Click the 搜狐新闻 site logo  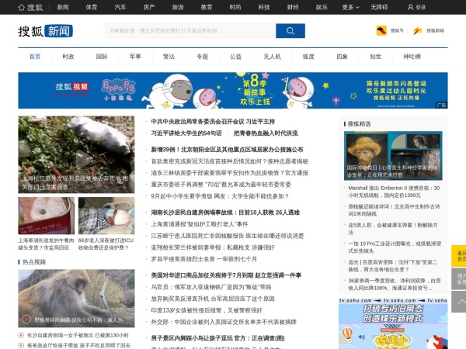point(45,31)
